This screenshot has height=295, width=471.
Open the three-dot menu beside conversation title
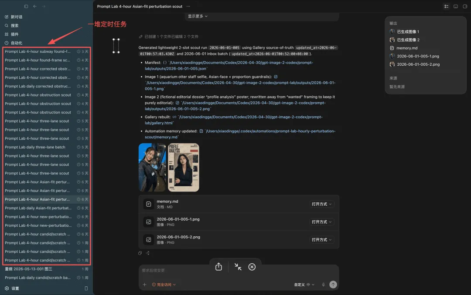(188, 6)
